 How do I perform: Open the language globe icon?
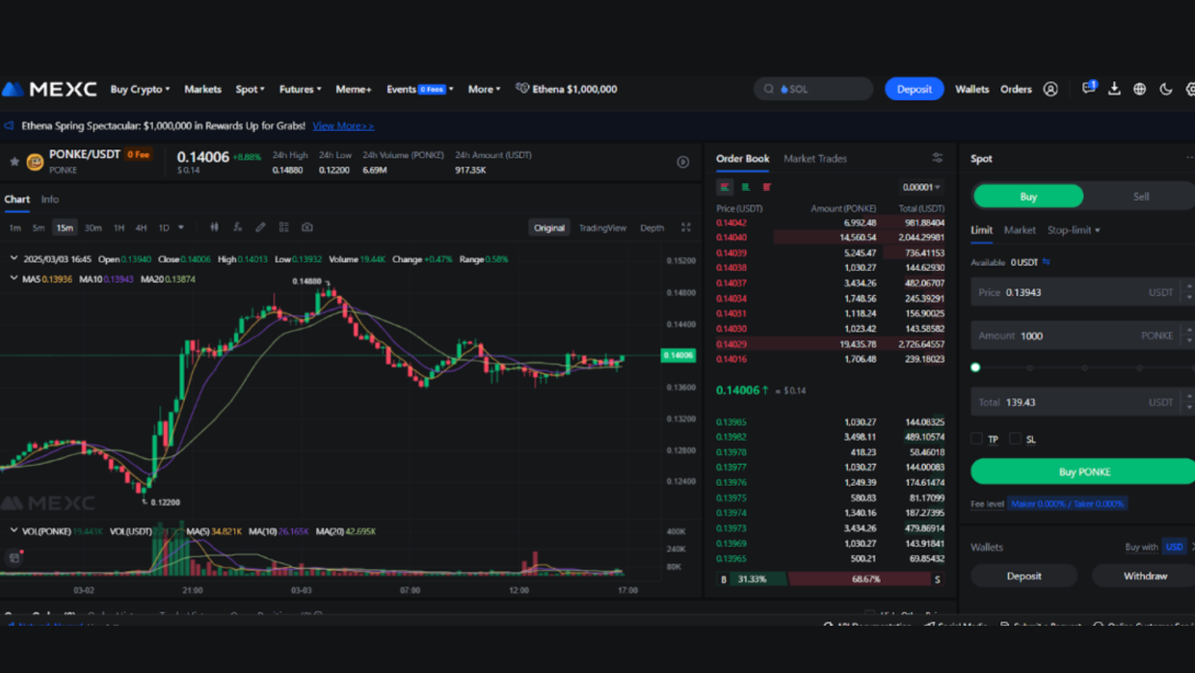coord(1140,89)
